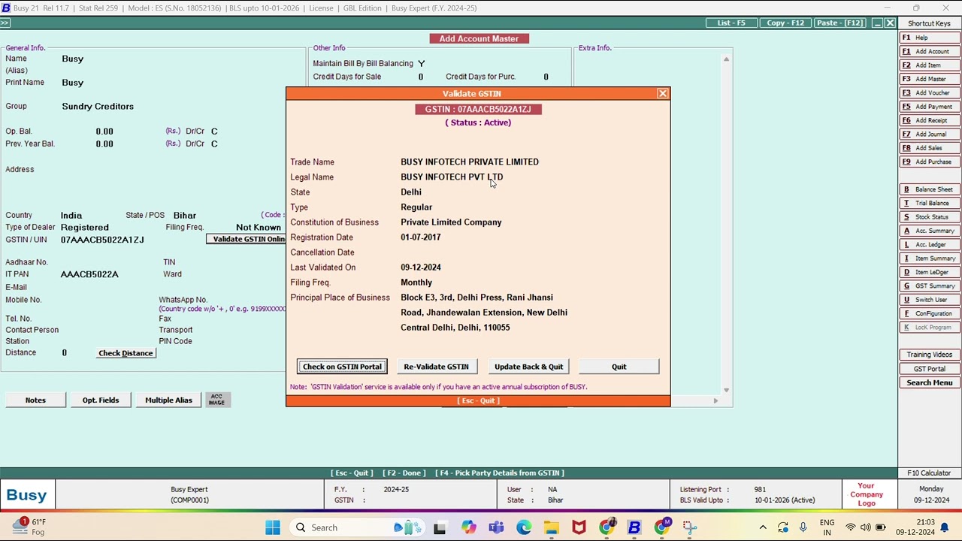Open Trial Balance shortcut
The height and width of the screenshot is (541, 962).
coord(929,204)
